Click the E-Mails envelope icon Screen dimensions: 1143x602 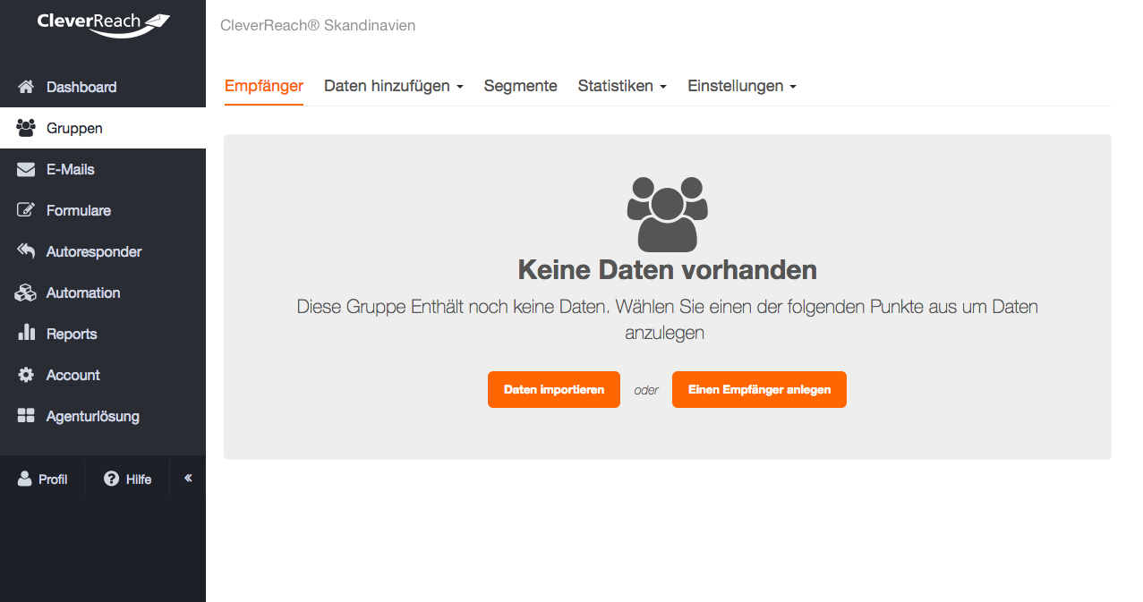click(26, 169)
